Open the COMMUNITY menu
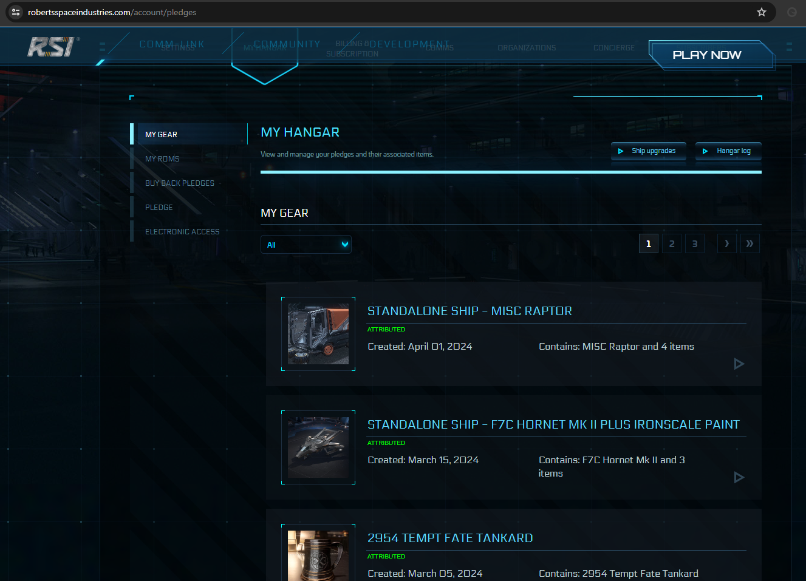Screen dimensions: 806x581 (287, 44)
